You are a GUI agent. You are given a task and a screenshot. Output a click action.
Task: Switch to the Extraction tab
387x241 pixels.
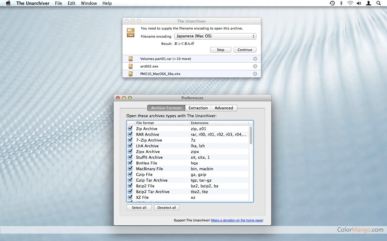click(x=198, y=108)
